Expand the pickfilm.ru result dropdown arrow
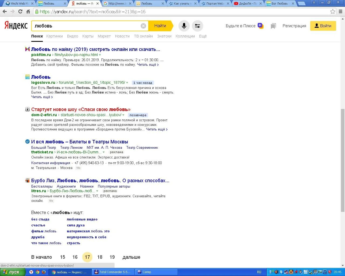This screenshot has width=345, height=276. [100, 55]
